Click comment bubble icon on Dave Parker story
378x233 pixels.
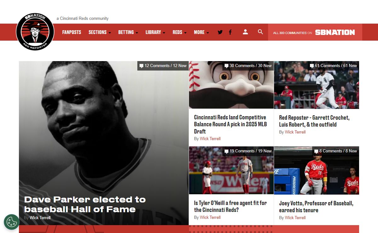coord(141,66)
